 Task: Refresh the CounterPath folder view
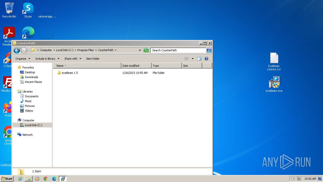tap(146, 50)
